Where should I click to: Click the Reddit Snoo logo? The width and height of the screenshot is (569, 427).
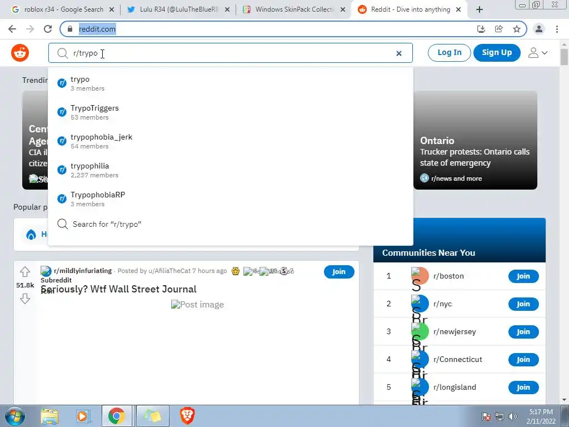[x=20, y=53]
